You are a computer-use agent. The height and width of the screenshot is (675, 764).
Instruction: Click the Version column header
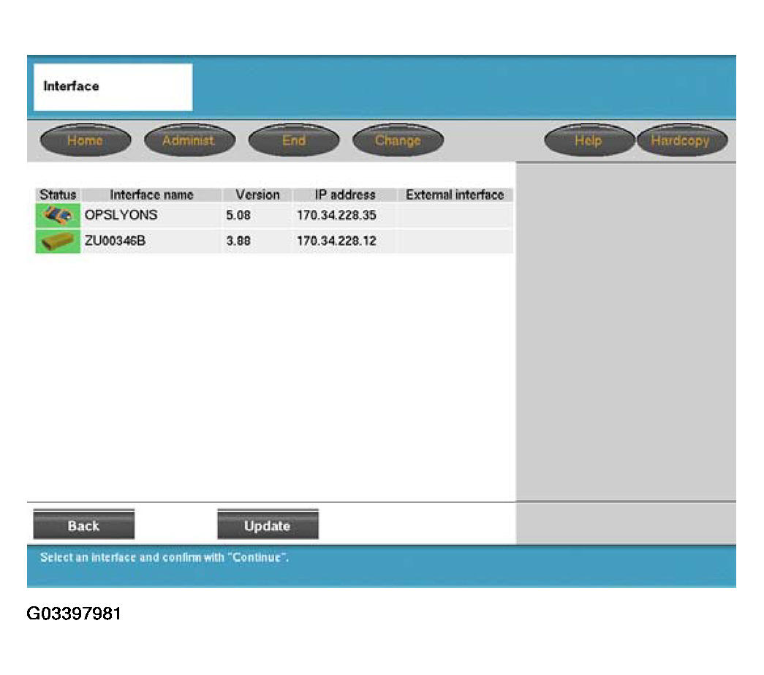257,195
